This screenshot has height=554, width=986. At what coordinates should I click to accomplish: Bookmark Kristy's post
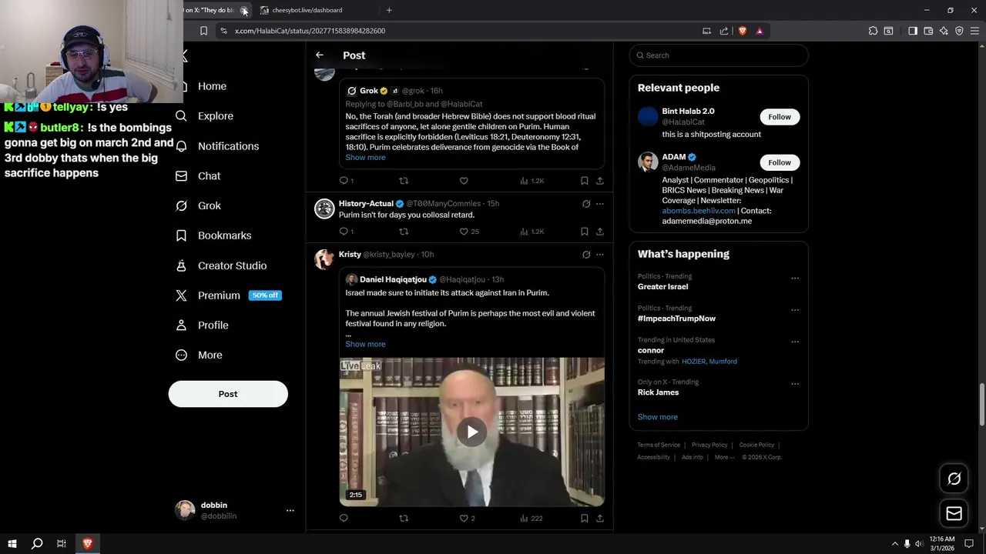coord(584,519)
